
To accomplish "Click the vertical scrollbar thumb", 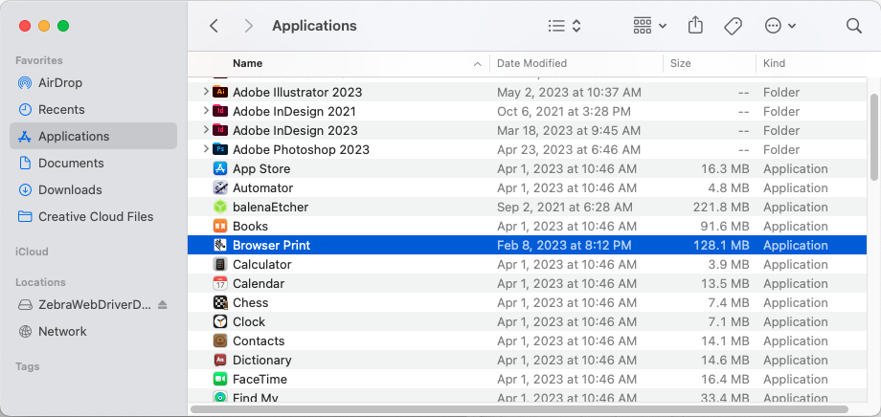I will click(873, 137).
